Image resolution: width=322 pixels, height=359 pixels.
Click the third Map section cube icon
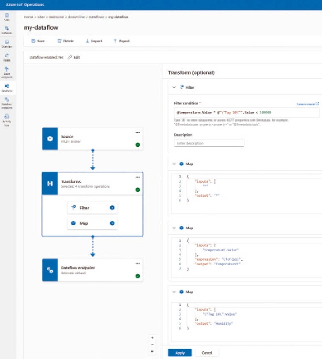tap(181, 292)
